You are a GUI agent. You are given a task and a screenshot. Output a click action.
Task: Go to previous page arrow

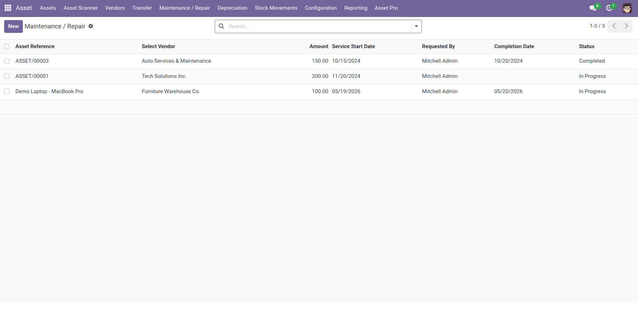tap(614, 26)
